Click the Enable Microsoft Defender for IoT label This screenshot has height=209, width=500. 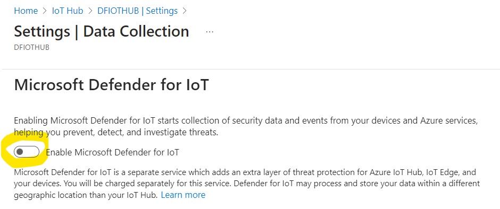click(113, 152)
